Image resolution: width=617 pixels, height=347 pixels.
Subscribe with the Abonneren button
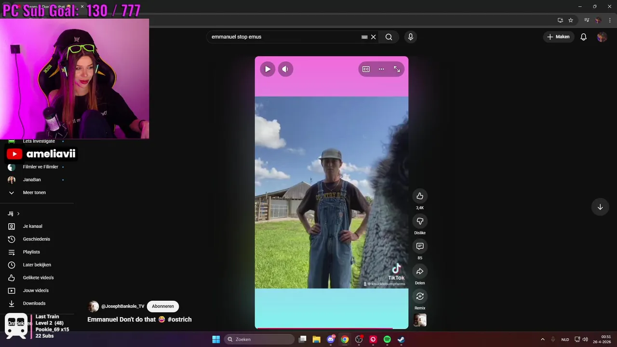(x=163, y=306)
